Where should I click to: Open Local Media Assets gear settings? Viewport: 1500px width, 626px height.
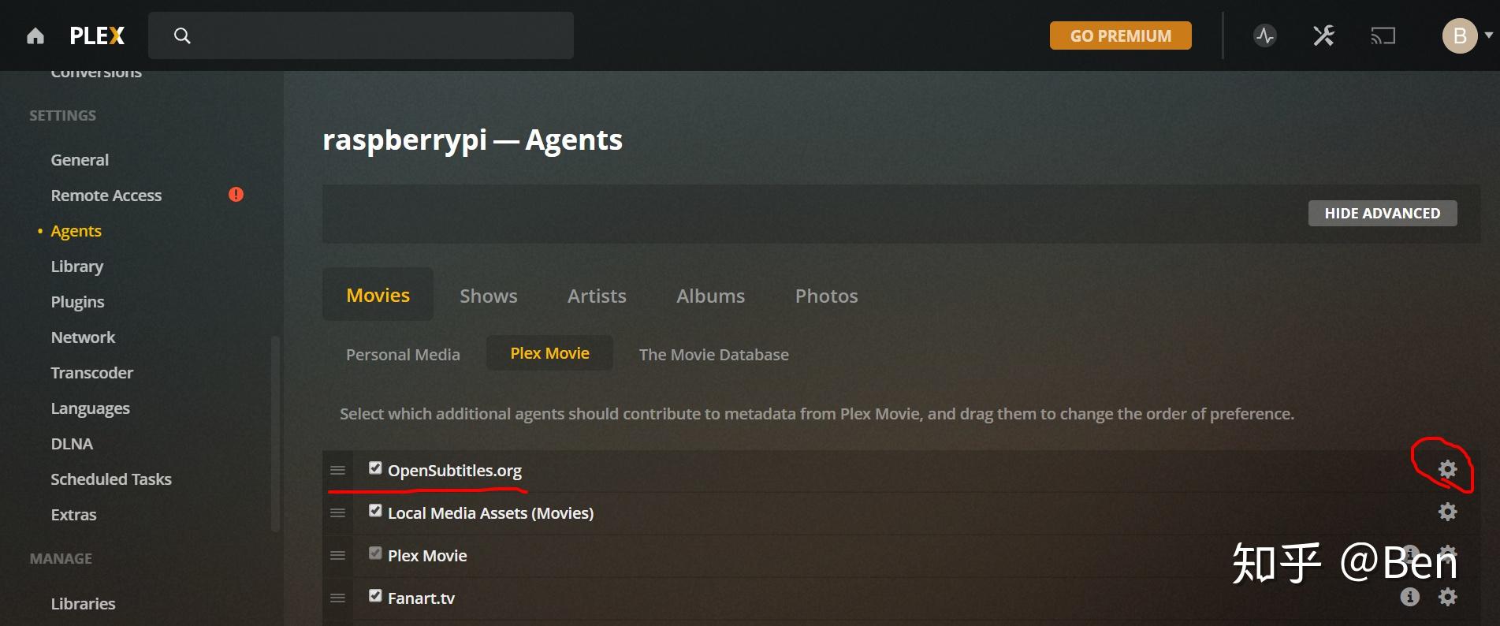[1447, 512]
